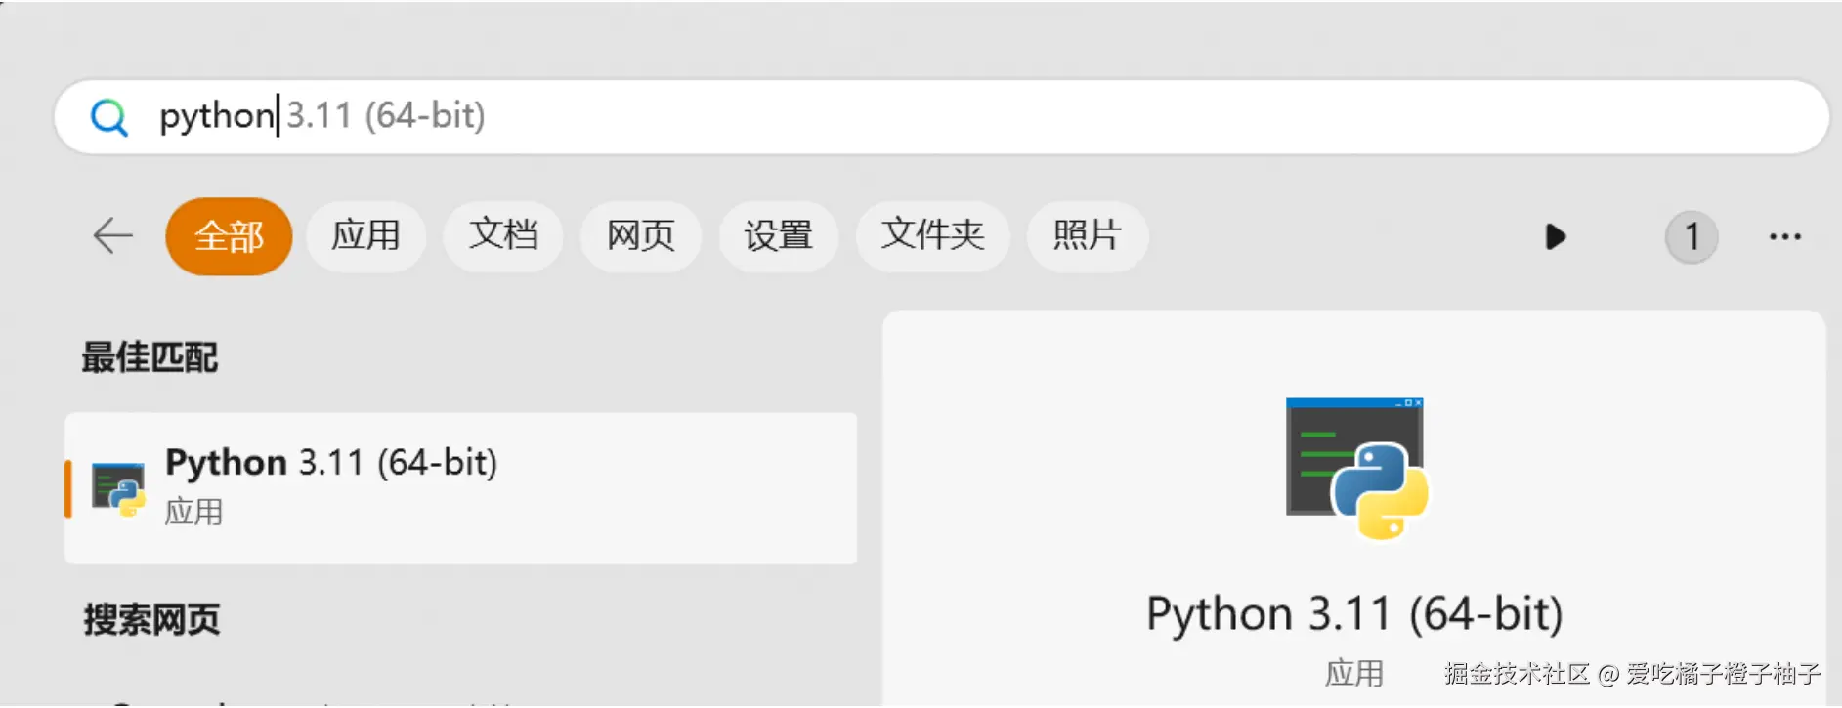Viewport: 1842px width, 708px height.
Task: Switch to the 应用 filter
Action: (366, 236)
